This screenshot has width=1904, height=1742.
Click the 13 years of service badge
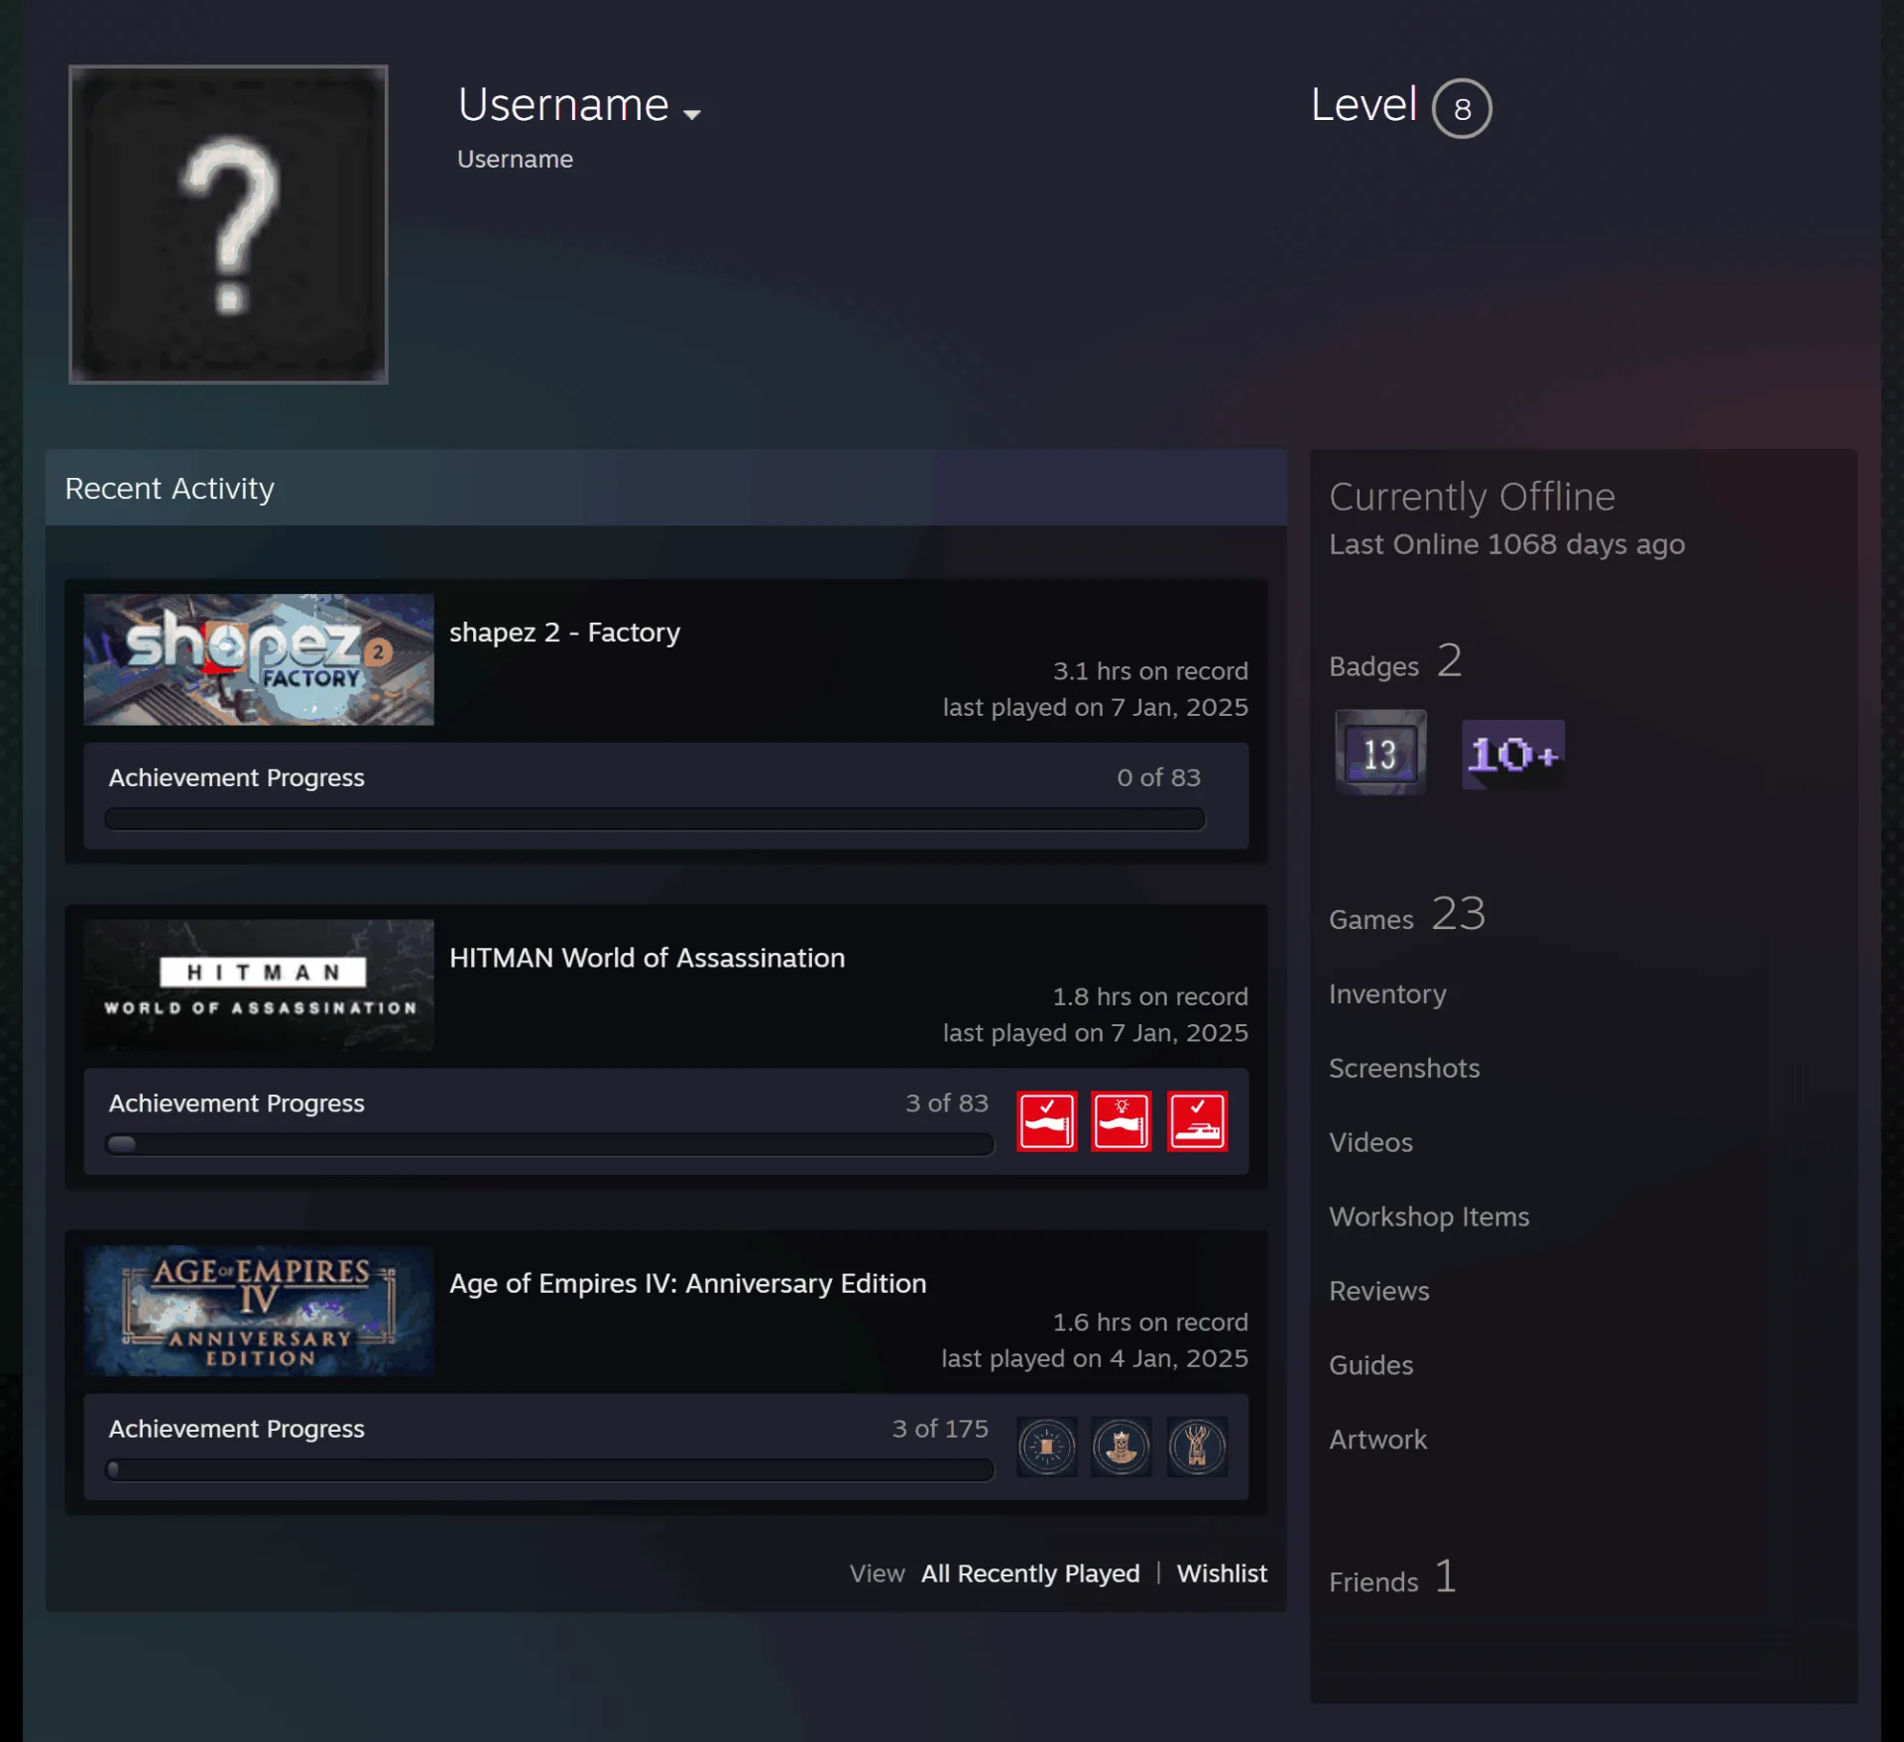tap(1380, 753)
